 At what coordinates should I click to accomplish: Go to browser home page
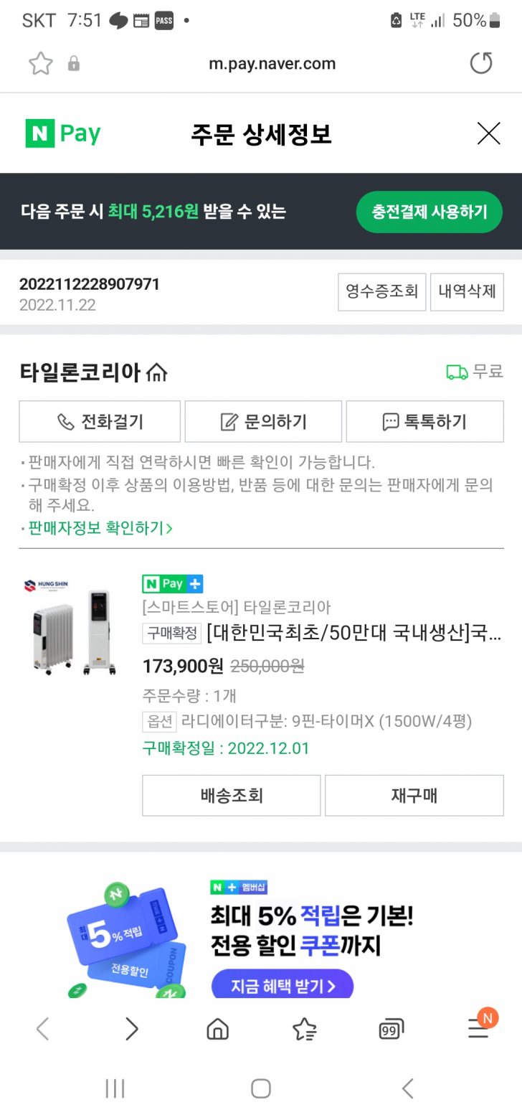217,1030
